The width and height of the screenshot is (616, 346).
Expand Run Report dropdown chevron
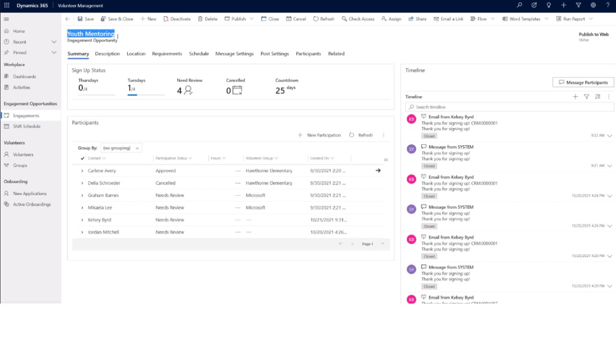(591, 19)
